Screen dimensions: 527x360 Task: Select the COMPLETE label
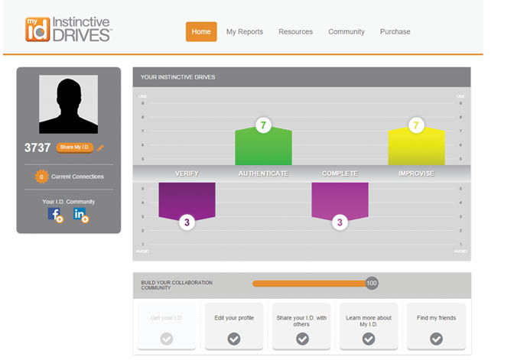coord(340,174)
